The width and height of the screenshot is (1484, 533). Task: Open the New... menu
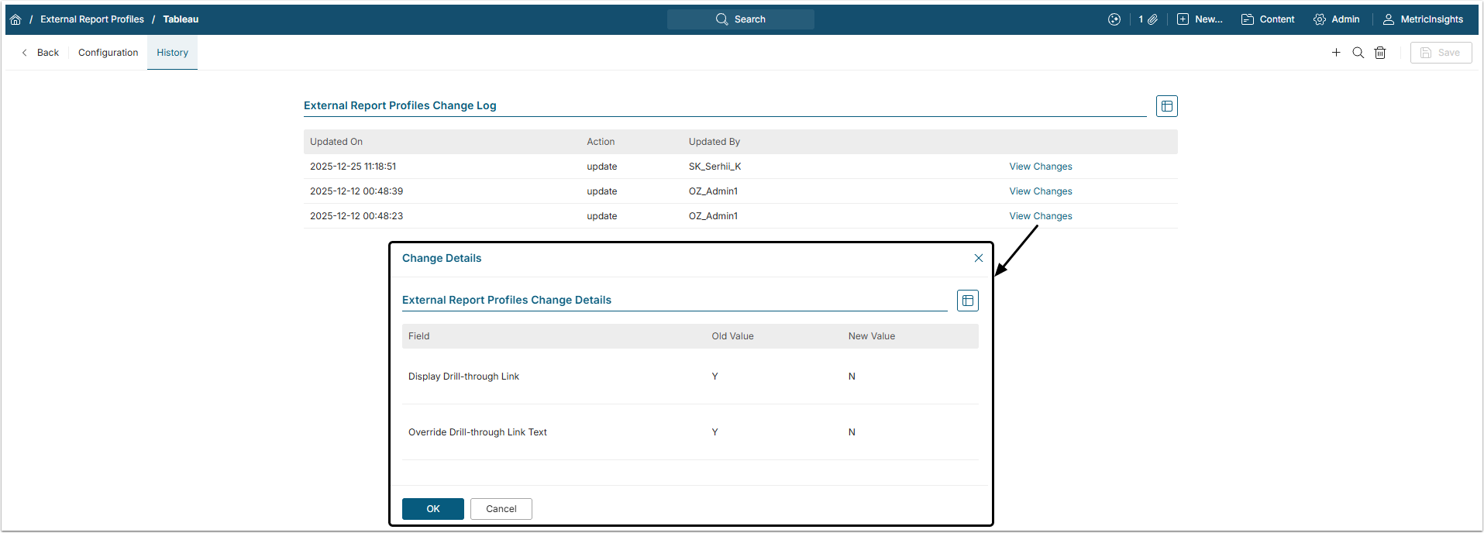[x=1200, y=19]
